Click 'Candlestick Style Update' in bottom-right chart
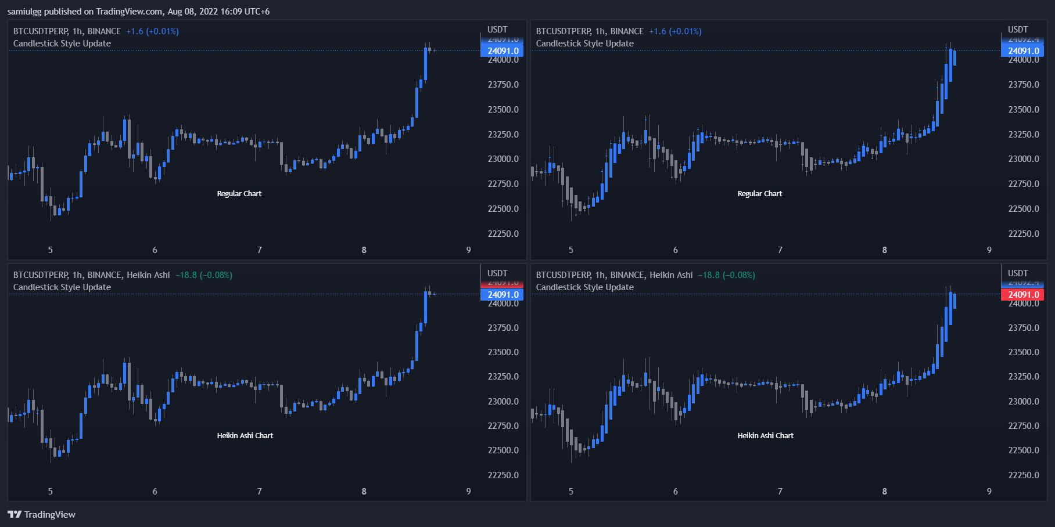Image resolution: width=1055 pixels, height=527 pixels. pos(585,287)
